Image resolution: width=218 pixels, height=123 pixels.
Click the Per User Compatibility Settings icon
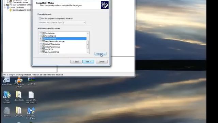click(x=7, y=5)
